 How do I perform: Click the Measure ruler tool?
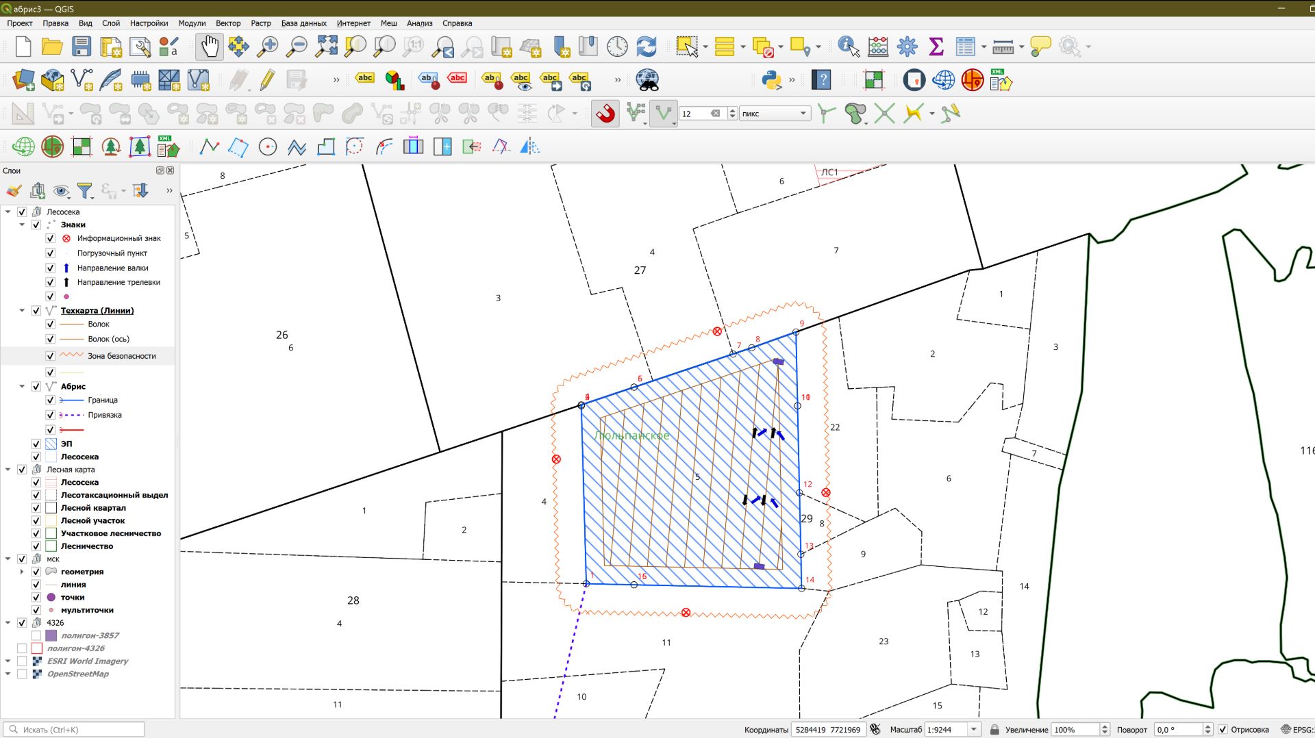1003,47
